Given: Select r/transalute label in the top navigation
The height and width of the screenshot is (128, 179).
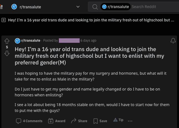Looking at the screenshot, I should (x=30, y=7).
